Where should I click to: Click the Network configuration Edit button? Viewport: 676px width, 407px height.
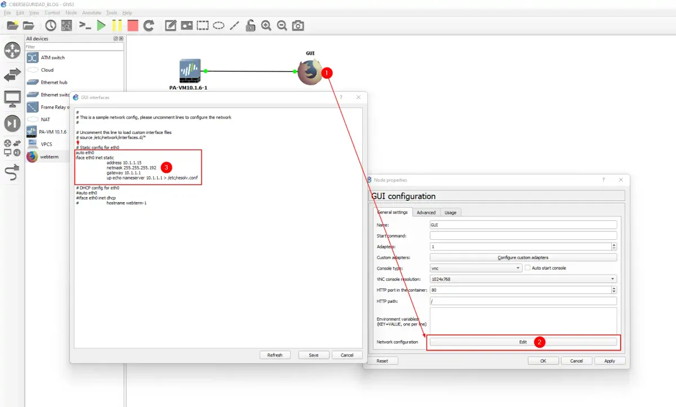coord(523,342)
